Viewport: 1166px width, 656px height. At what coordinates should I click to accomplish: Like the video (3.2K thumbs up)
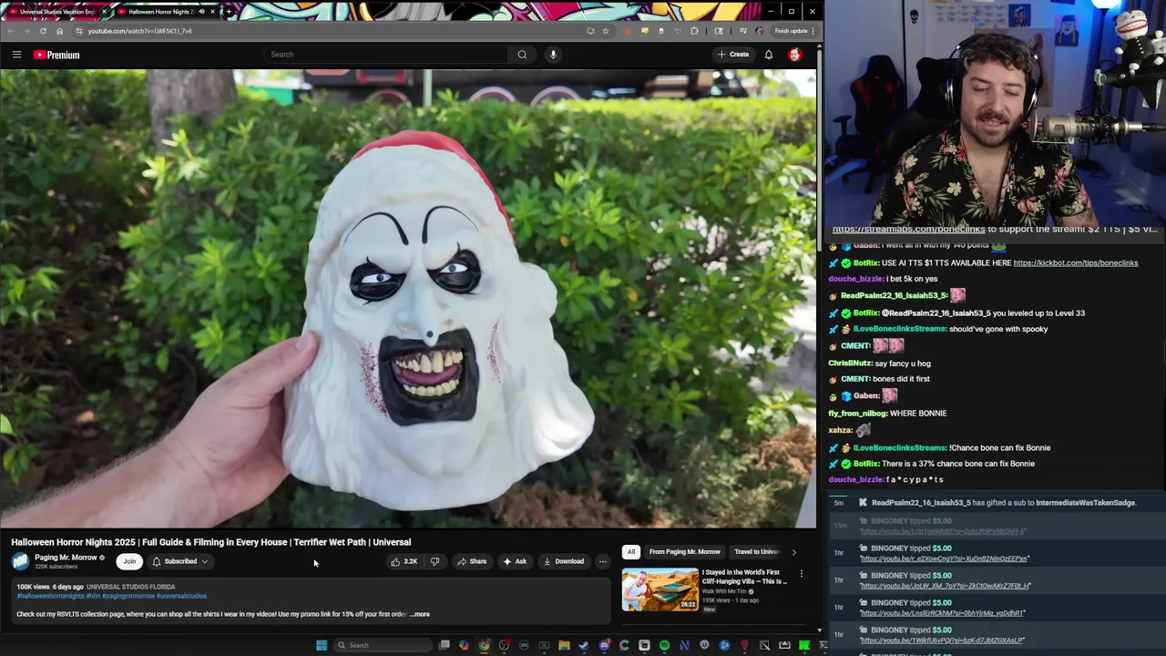[x=404, y=561]
